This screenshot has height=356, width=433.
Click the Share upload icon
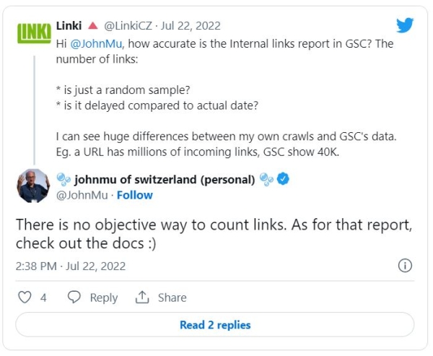point(142,298)
